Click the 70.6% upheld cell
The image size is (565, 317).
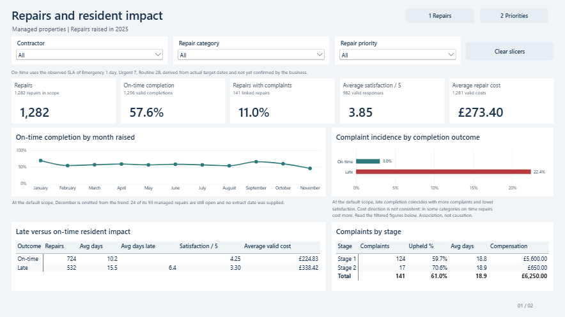click(439, 268)
